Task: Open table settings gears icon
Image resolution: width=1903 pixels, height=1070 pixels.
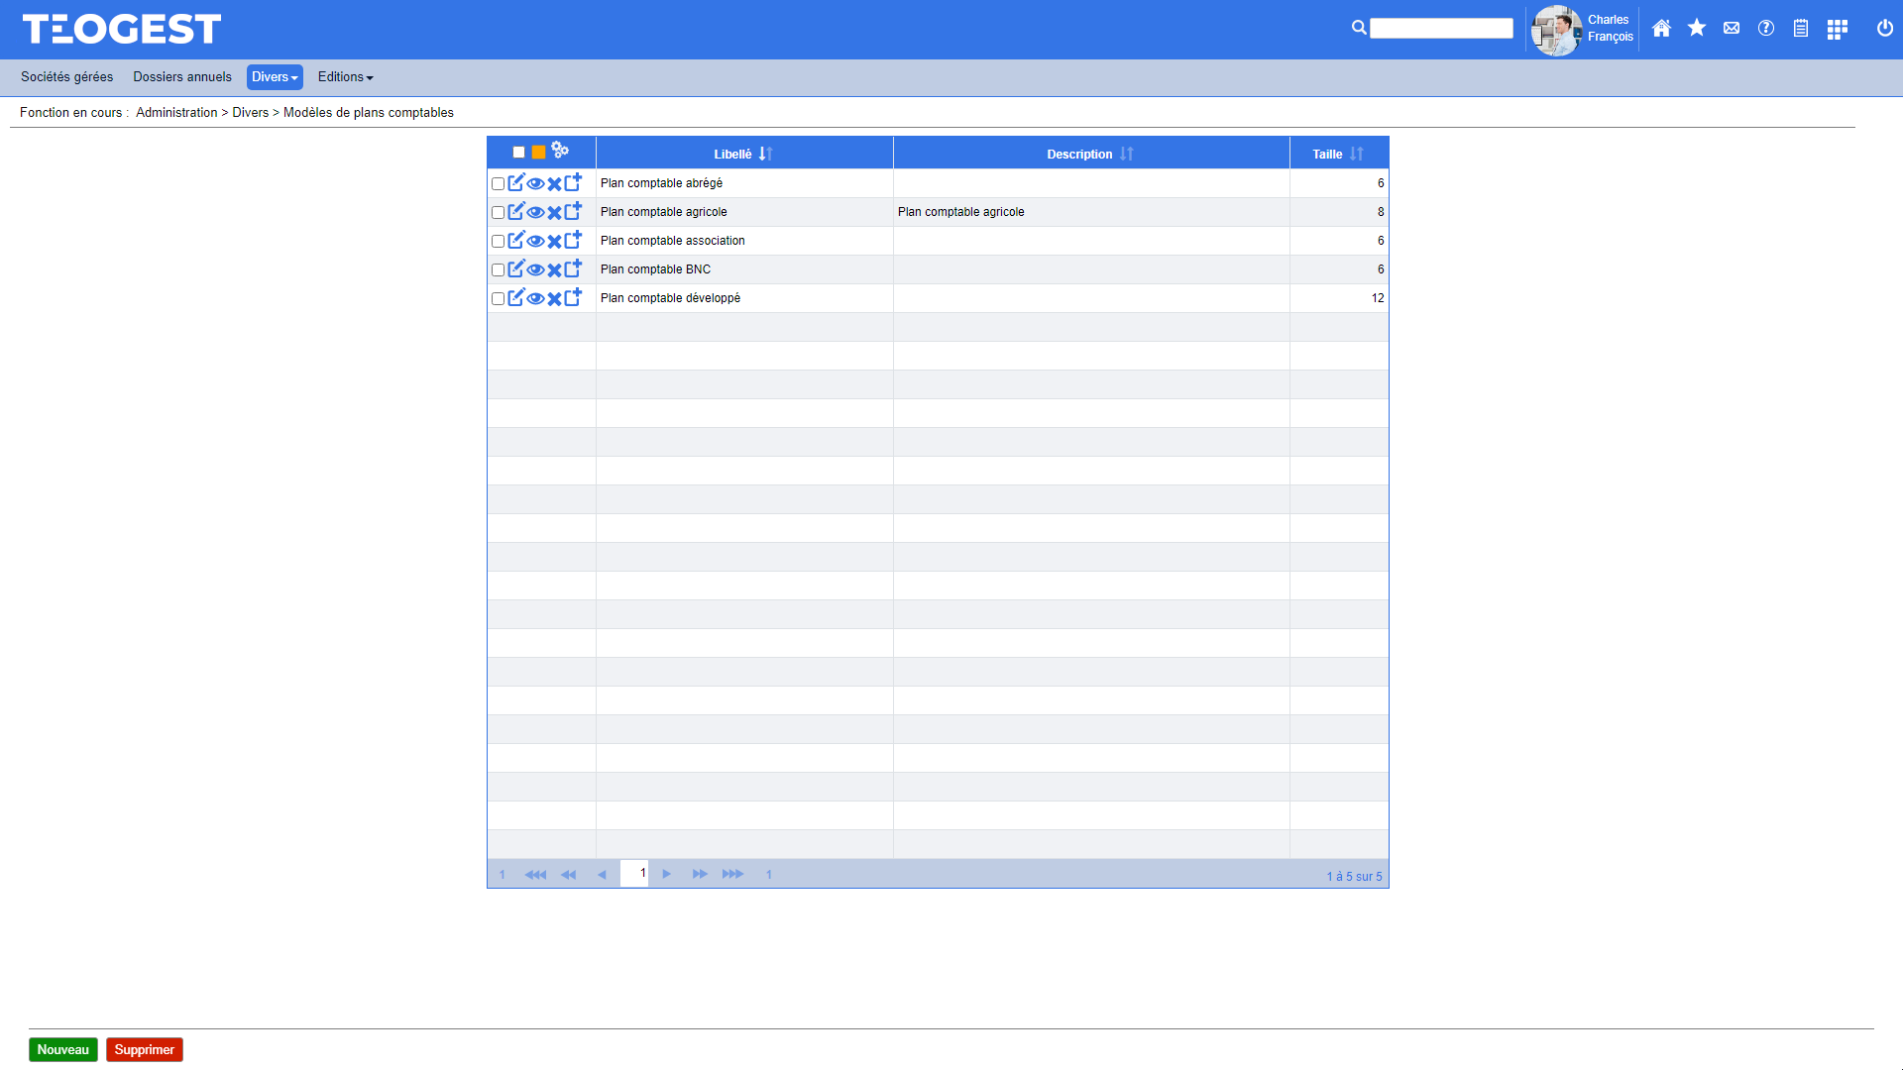Action: click(560, 151)
